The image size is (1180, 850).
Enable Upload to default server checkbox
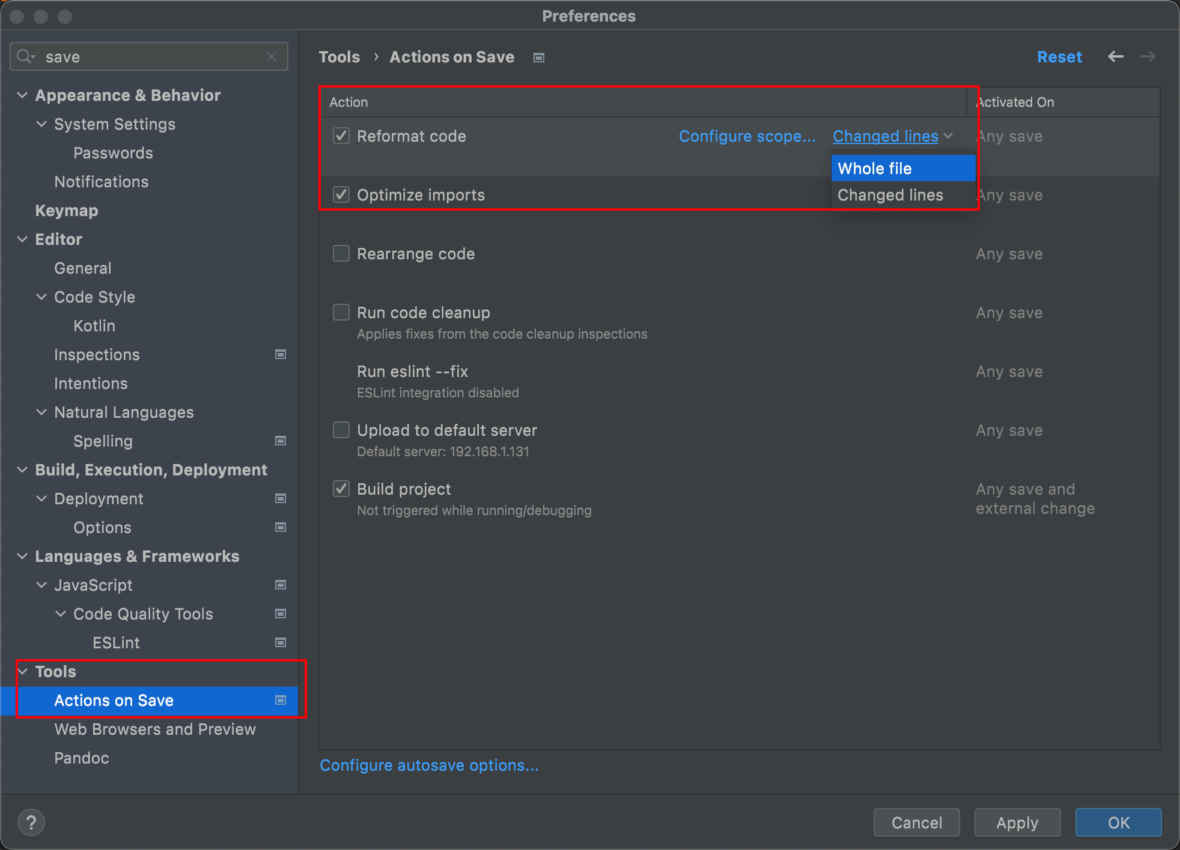(x=341, y=430)
